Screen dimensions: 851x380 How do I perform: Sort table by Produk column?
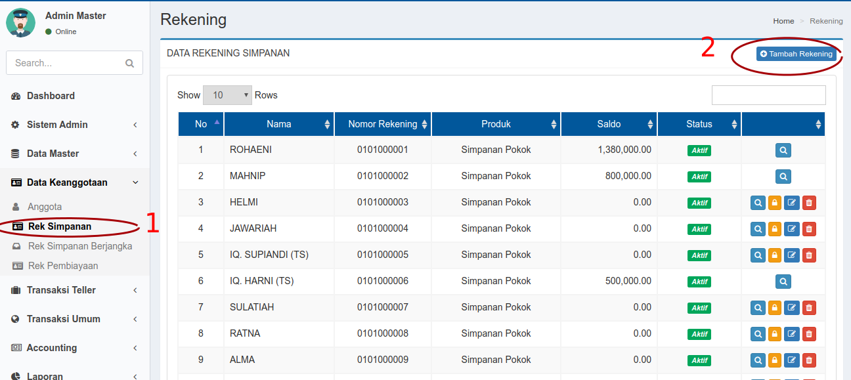tap(496, 124)
